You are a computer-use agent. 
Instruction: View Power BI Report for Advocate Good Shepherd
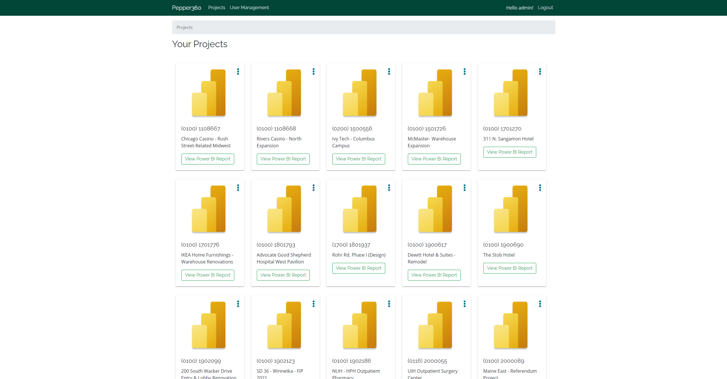[283, 275]
